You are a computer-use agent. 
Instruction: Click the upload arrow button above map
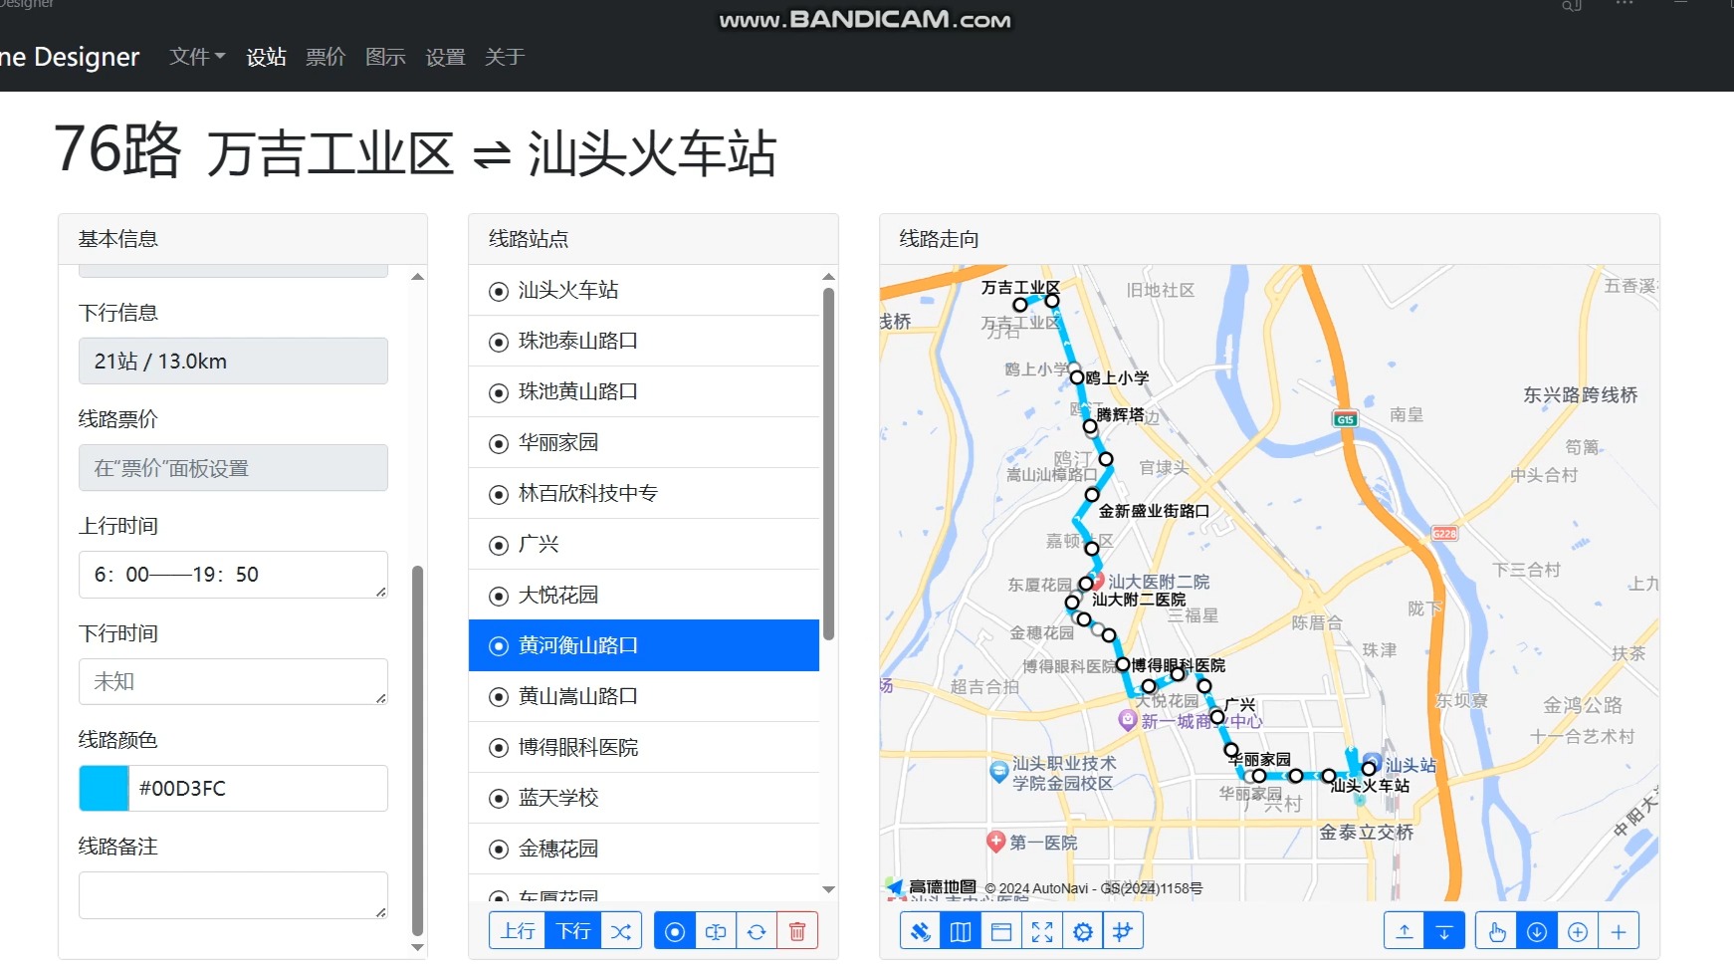pos(1405,930)
